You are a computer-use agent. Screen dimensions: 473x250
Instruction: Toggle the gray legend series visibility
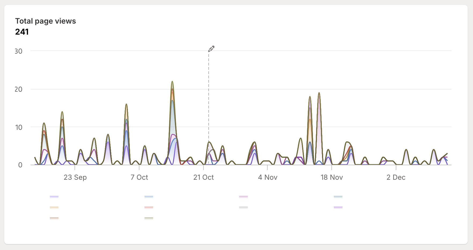243,207
